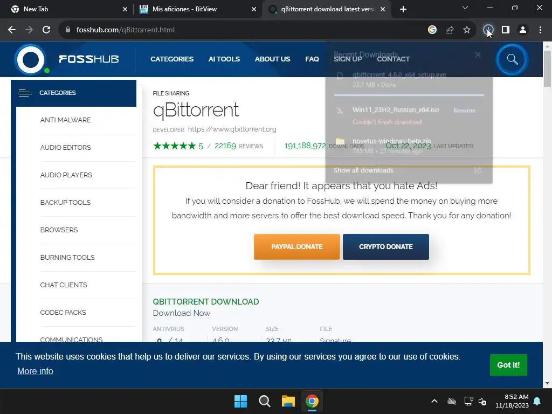Open Chrome profile avatar

pyautogui.click(x=523, y=30)
